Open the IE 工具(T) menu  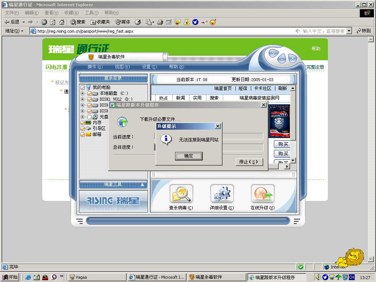pos(91,13)
